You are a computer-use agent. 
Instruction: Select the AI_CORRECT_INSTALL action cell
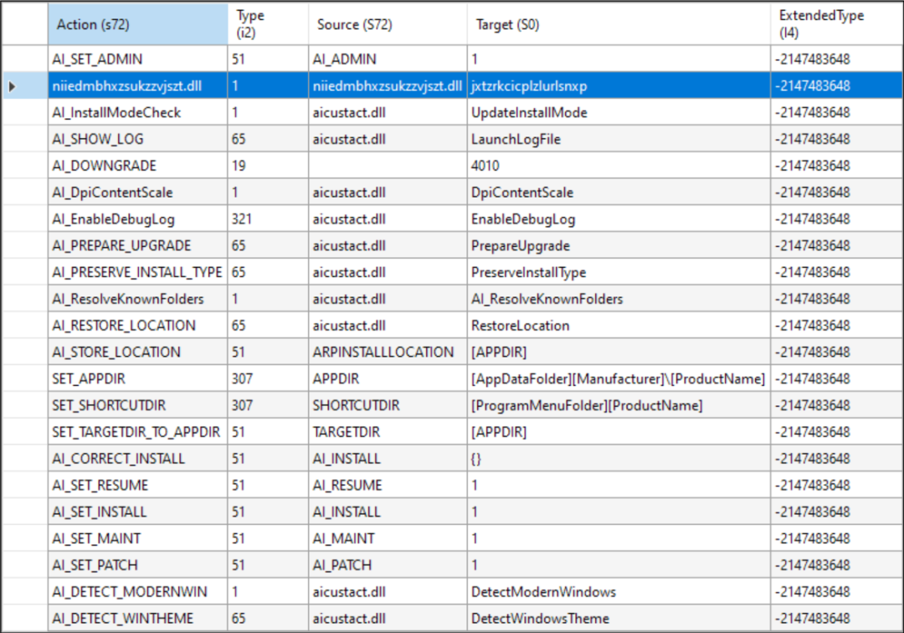point(138,458)
